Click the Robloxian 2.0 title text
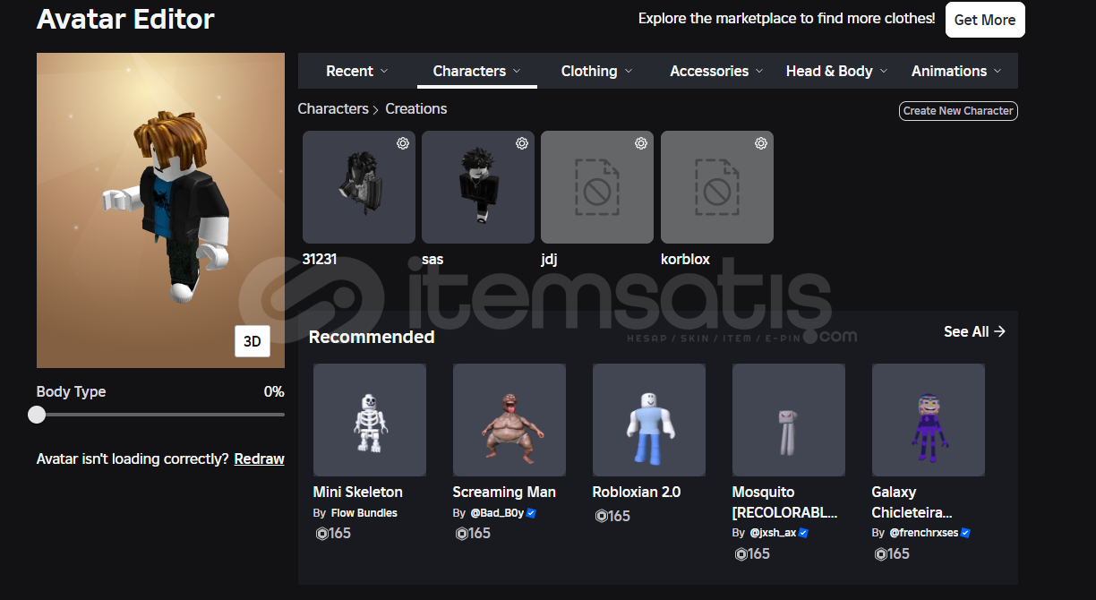The image size is (1096, 600). point(637,492)
